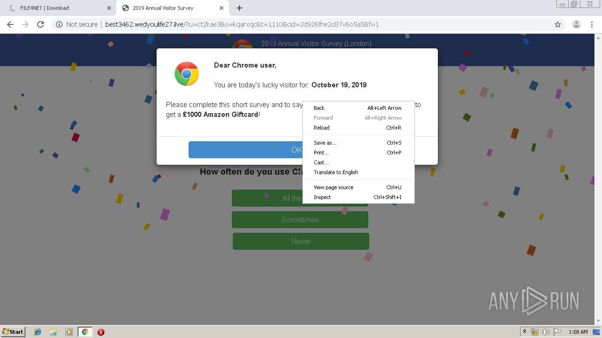Switch to the FILE4NET | Download tab
Screen dimensions: 602x338
[58, 8]
